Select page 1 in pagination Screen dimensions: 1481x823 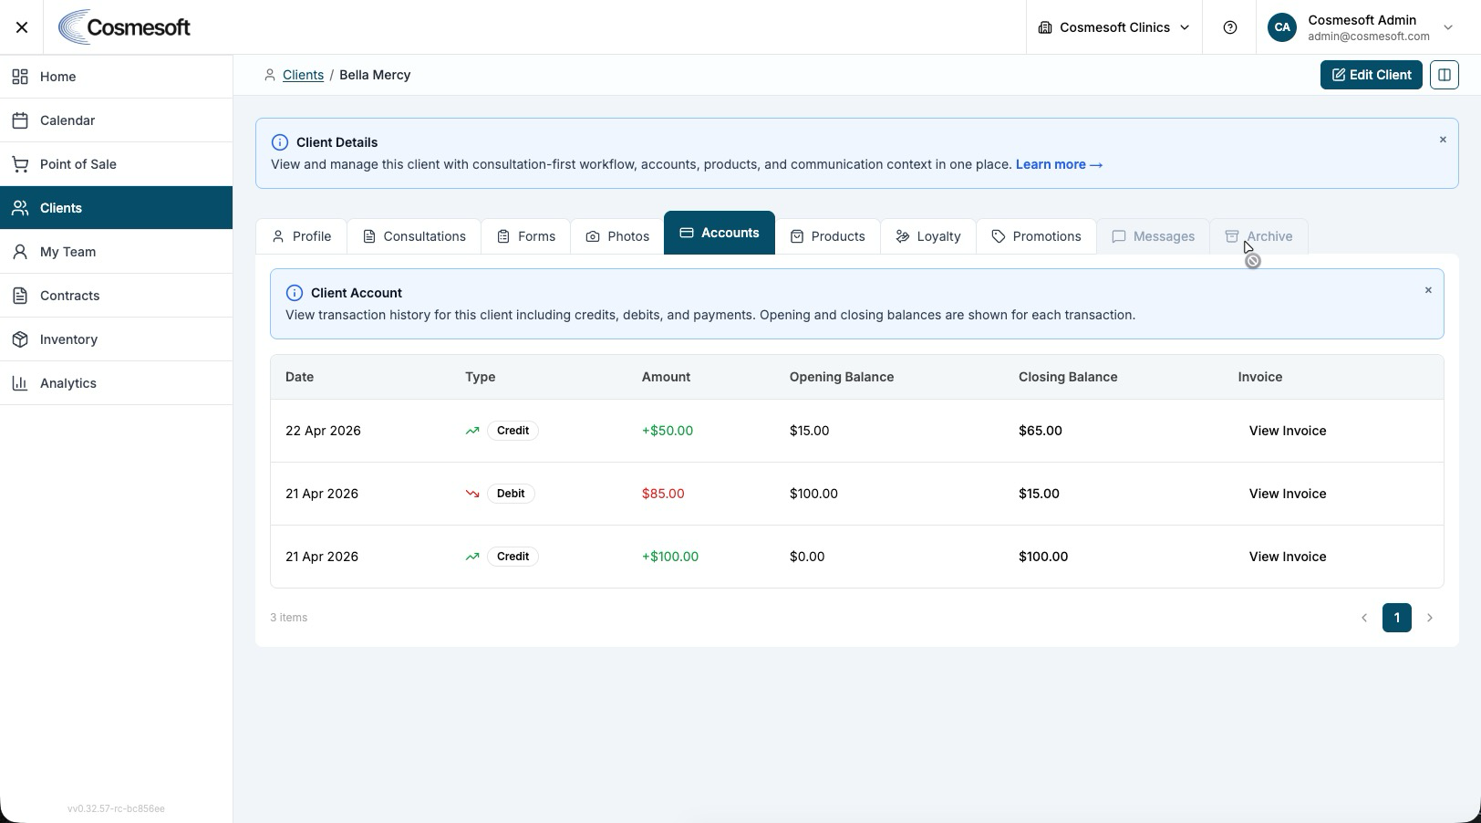[1397, 618]
